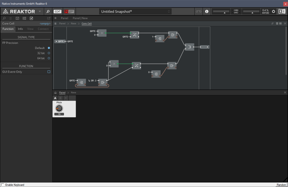Screen dimensions: 288x187
Task: Select the lower router module
Action: pos(137,66)
